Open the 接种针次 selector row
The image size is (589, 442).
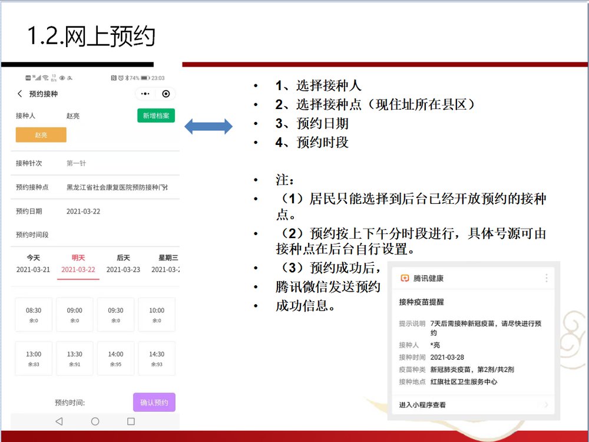94,163
